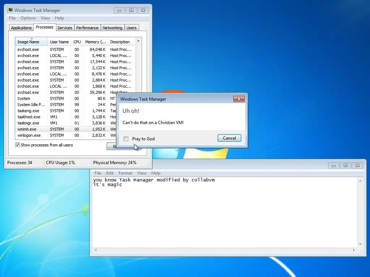Click the Physical Memory: 24% status entry

click(115, 163)
